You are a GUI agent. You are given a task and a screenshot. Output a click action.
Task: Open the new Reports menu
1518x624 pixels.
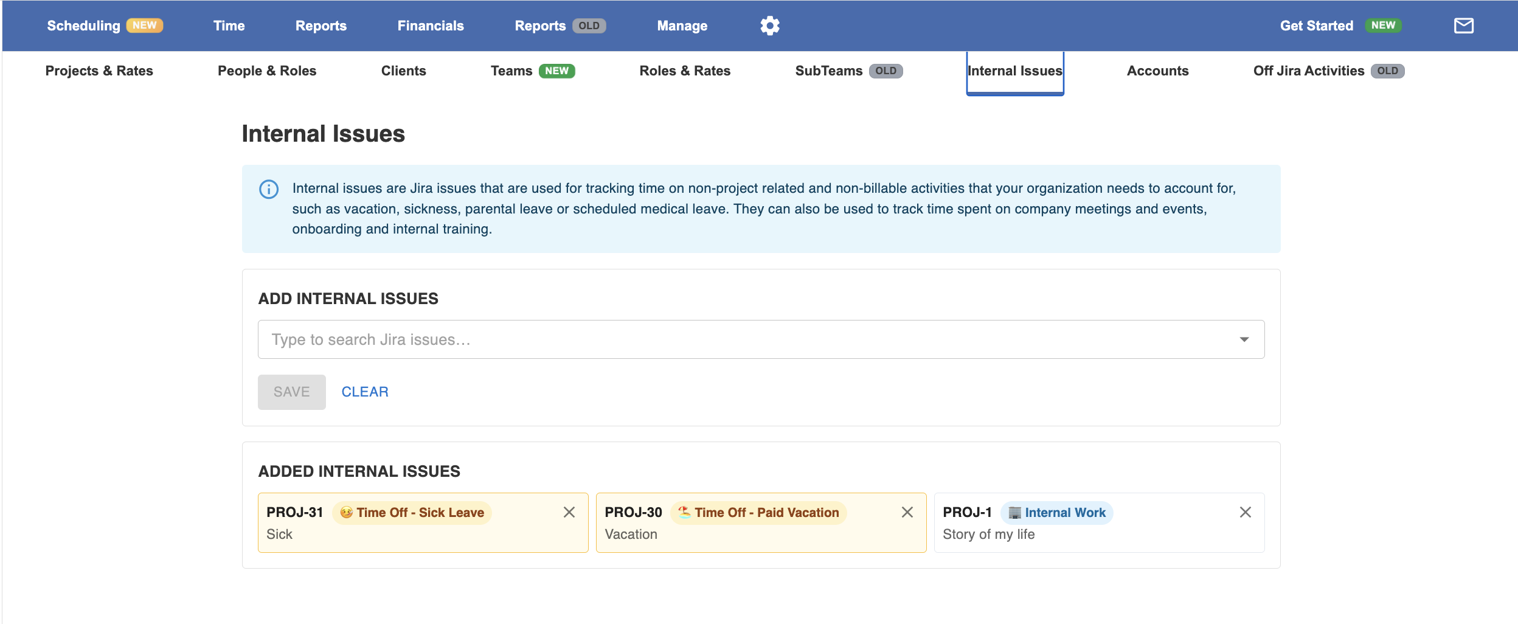coord(321,26)
